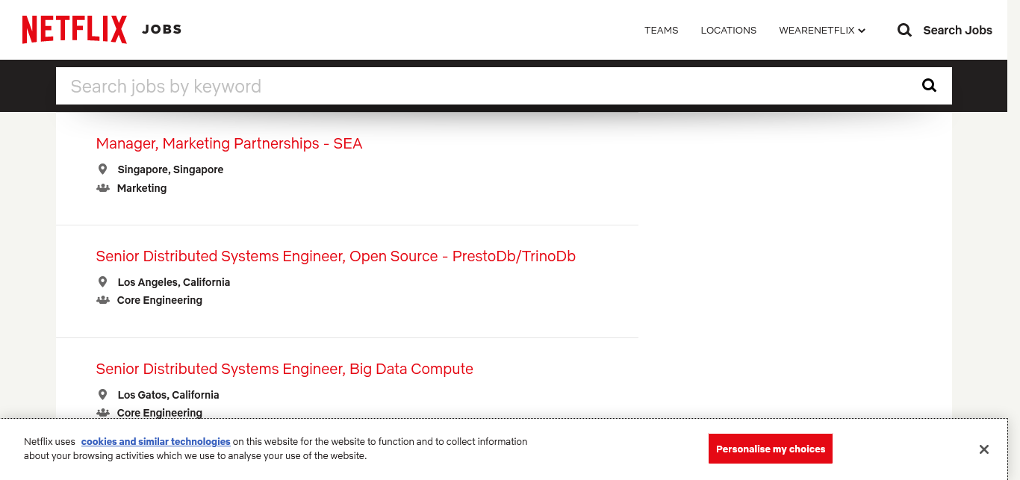
Task: Expand the WEARENETFLIX dropdown menu
Action: click(x=821, y=31)
